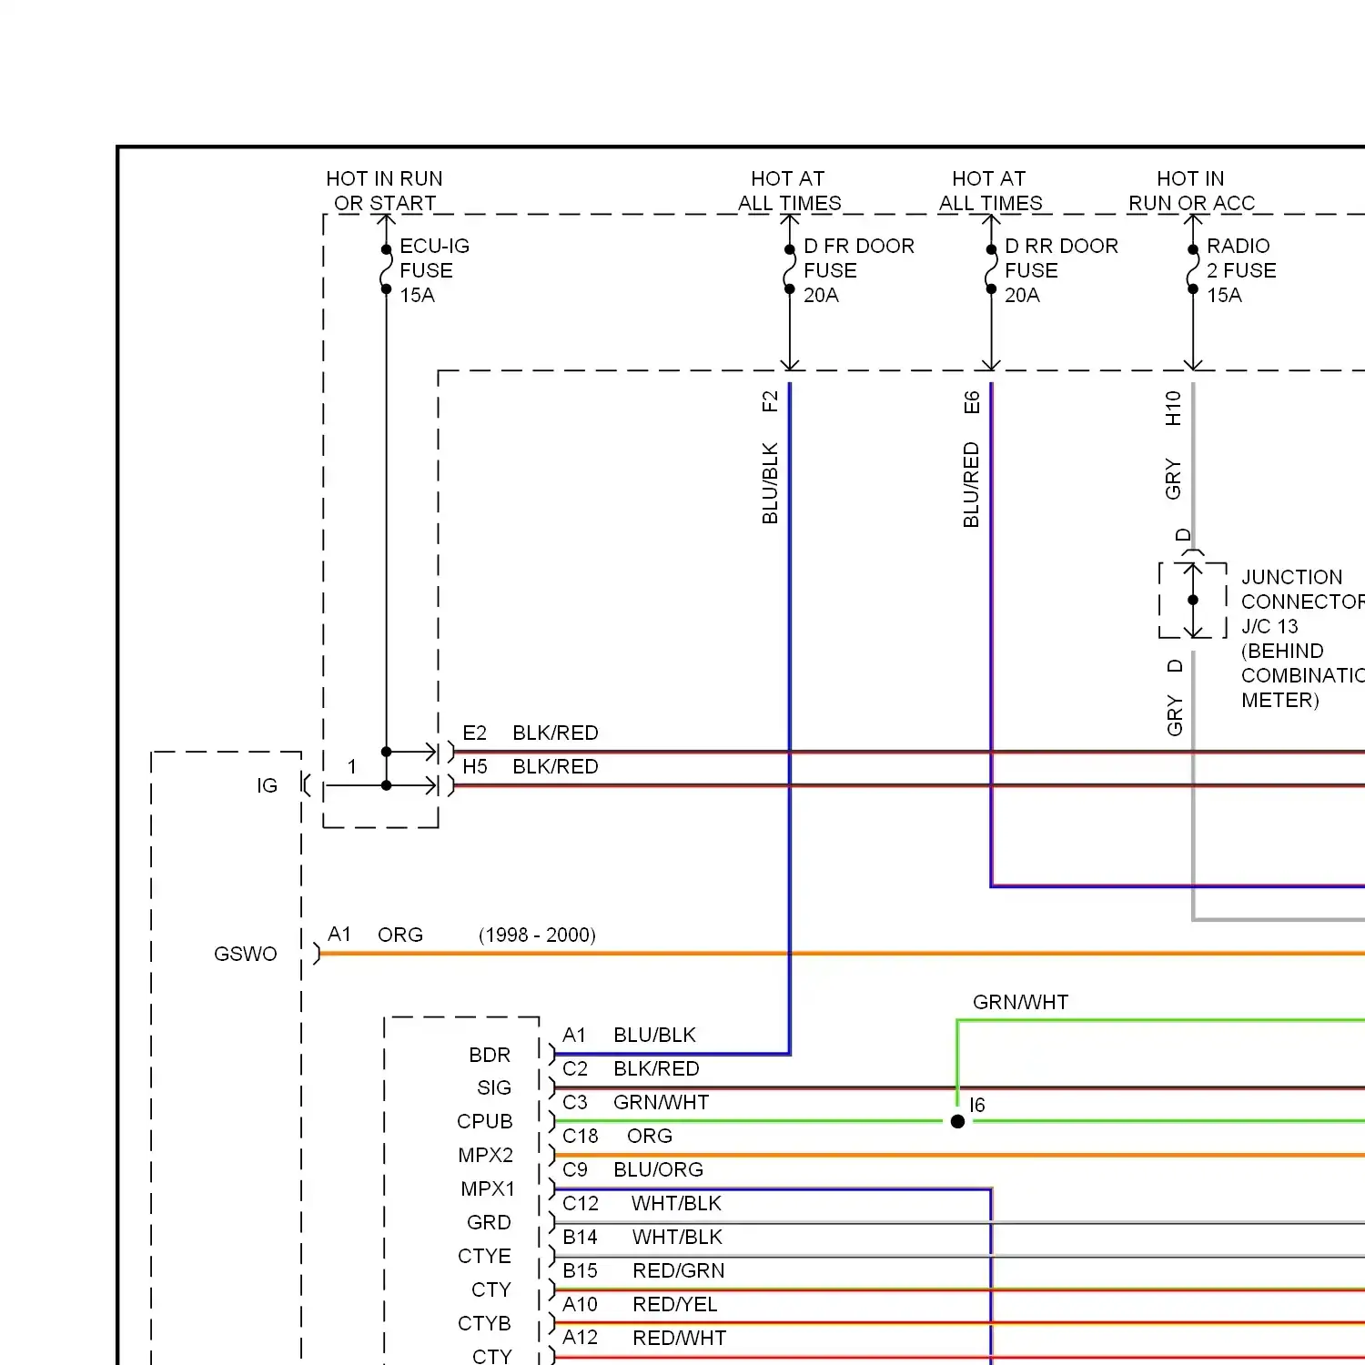Click the junction connector J/C 13 symbol

(1193, 601)
